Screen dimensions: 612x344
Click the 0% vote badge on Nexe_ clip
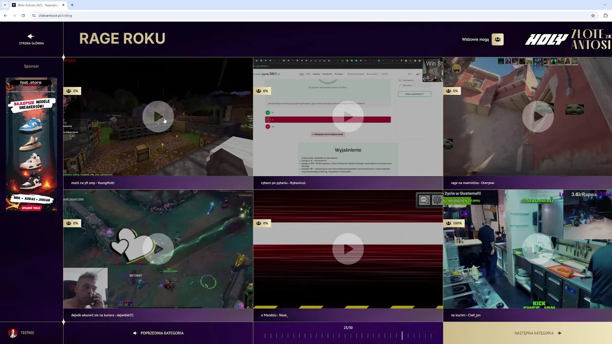(x=262, y=223)
